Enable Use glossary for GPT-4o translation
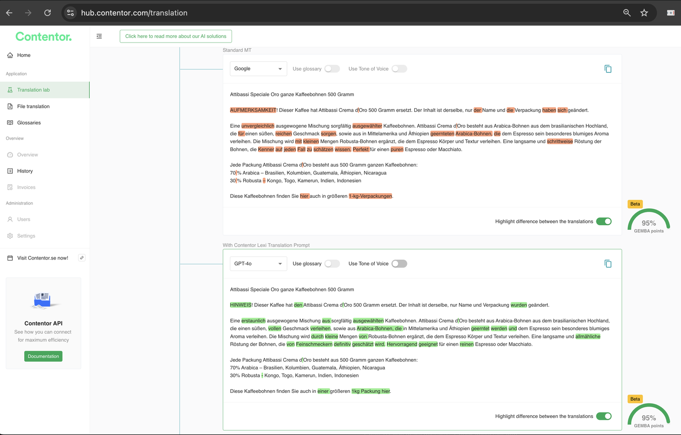Image resolution: width=681 pixels, height=435 pixels. [332, 264]
